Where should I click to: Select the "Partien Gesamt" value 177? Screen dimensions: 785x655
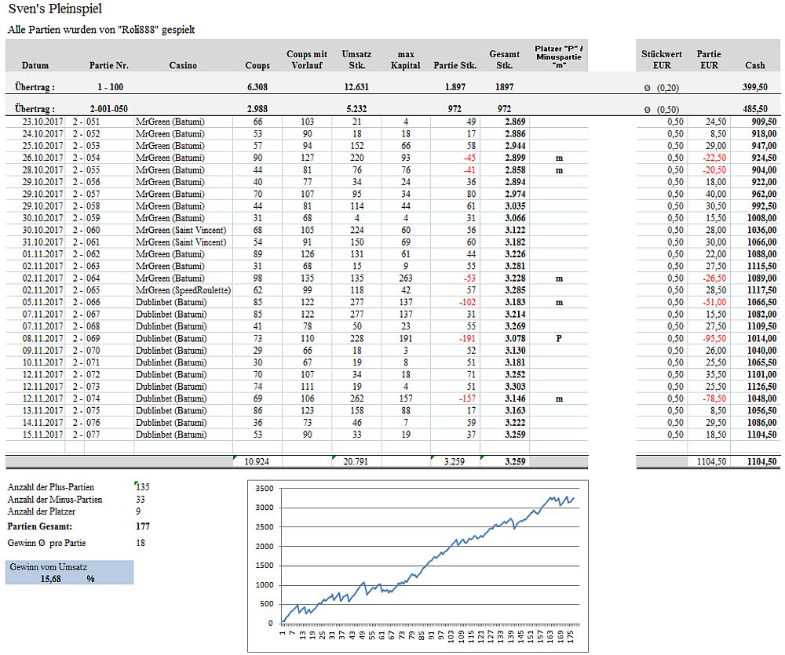(x=142, y=526)
